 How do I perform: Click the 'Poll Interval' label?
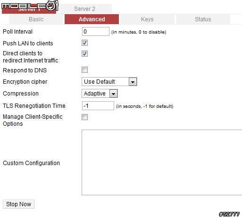pos(17,32)
